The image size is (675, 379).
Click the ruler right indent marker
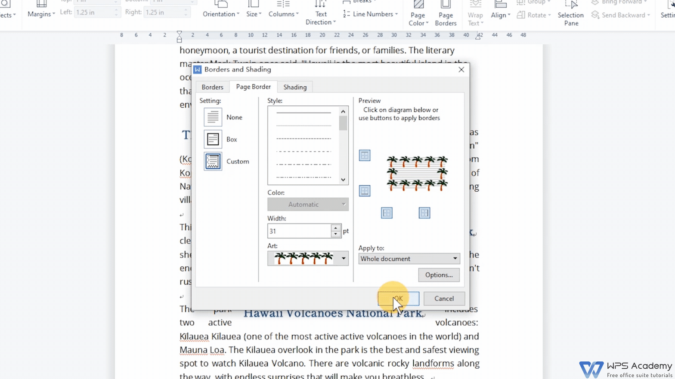(478, 37)
